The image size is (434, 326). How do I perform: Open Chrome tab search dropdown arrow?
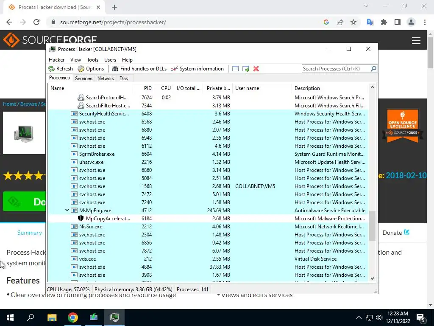(x=366, y=6)
